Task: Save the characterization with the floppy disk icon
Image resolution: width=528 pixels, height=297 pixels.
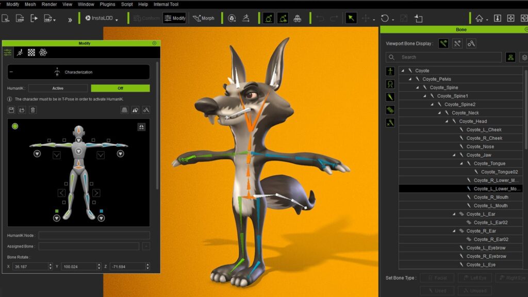Action: point(11,110)
